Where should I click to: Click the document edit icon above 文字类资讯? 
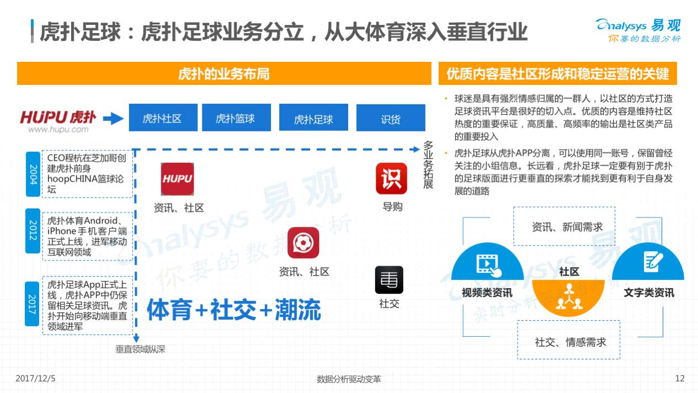653,262
